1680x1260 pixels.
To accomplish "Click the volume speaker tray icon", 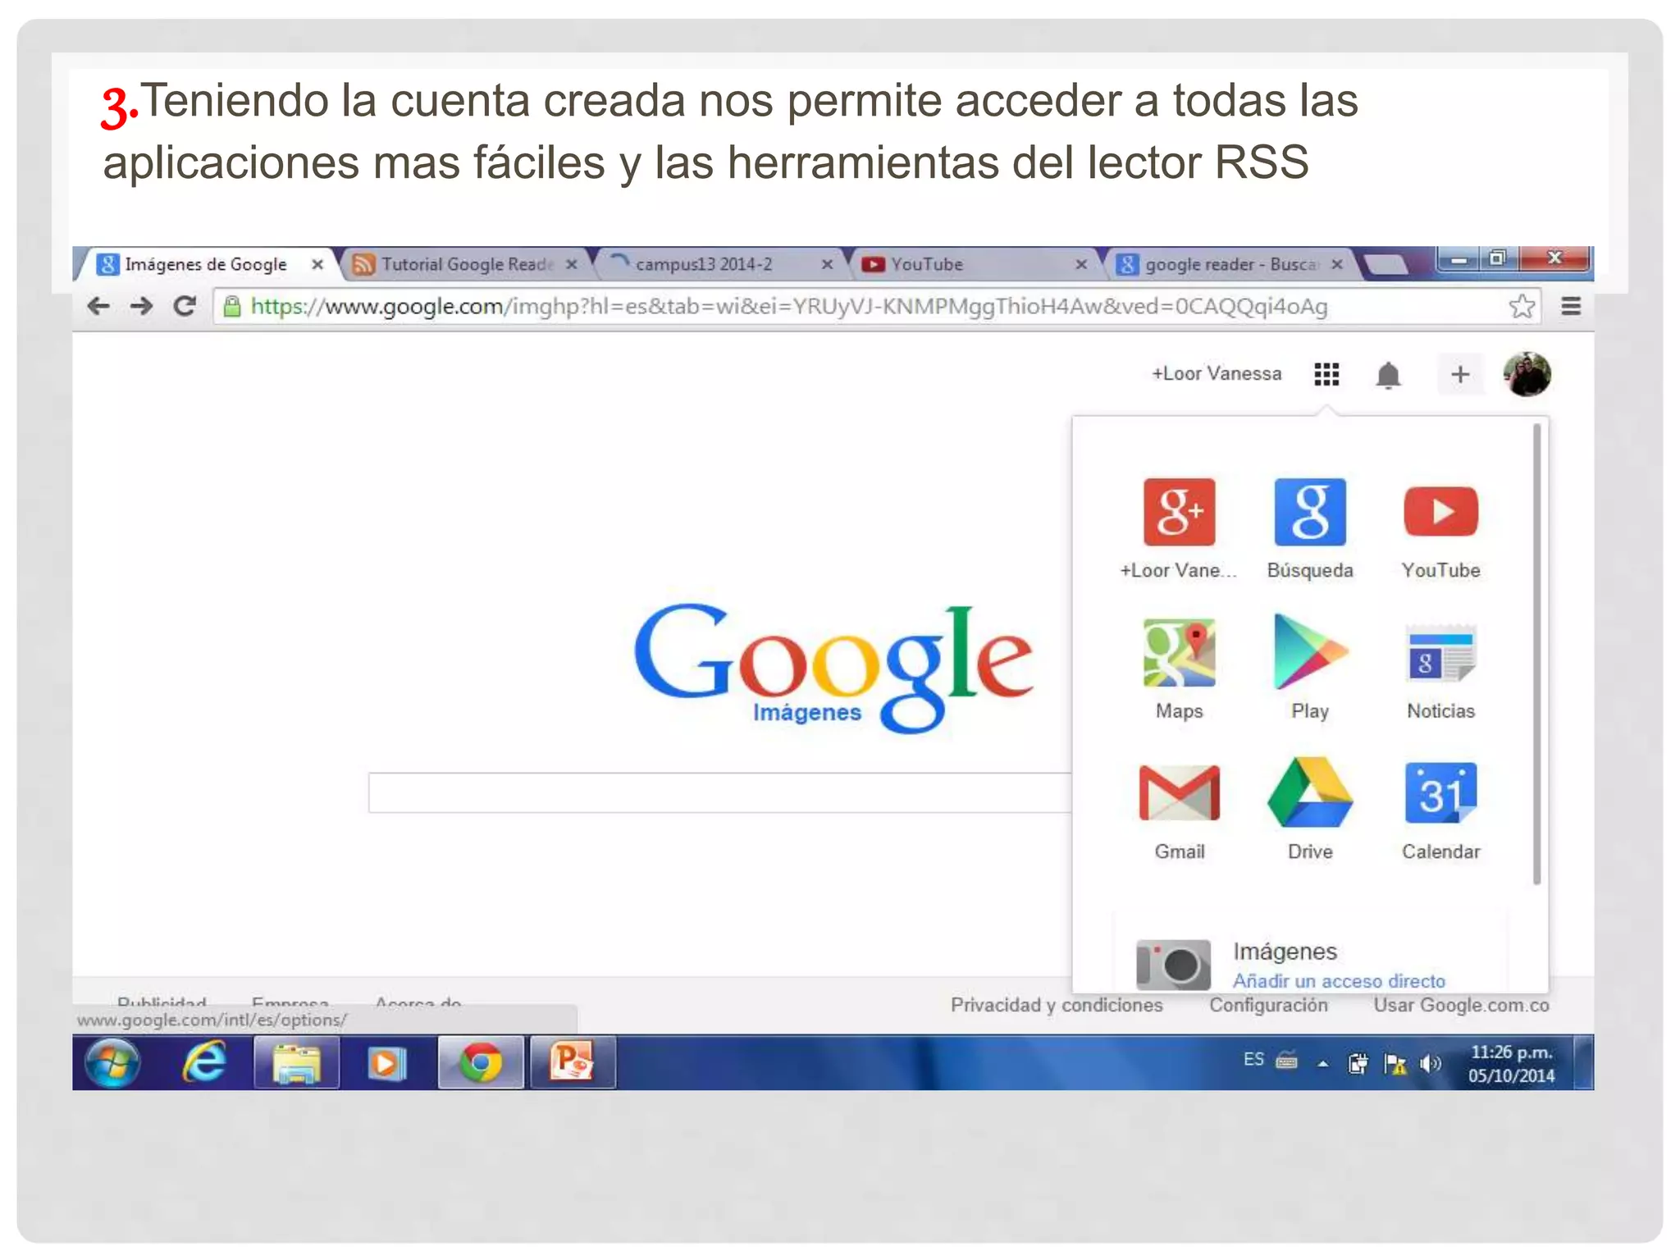I will tap(1431, 1064).
